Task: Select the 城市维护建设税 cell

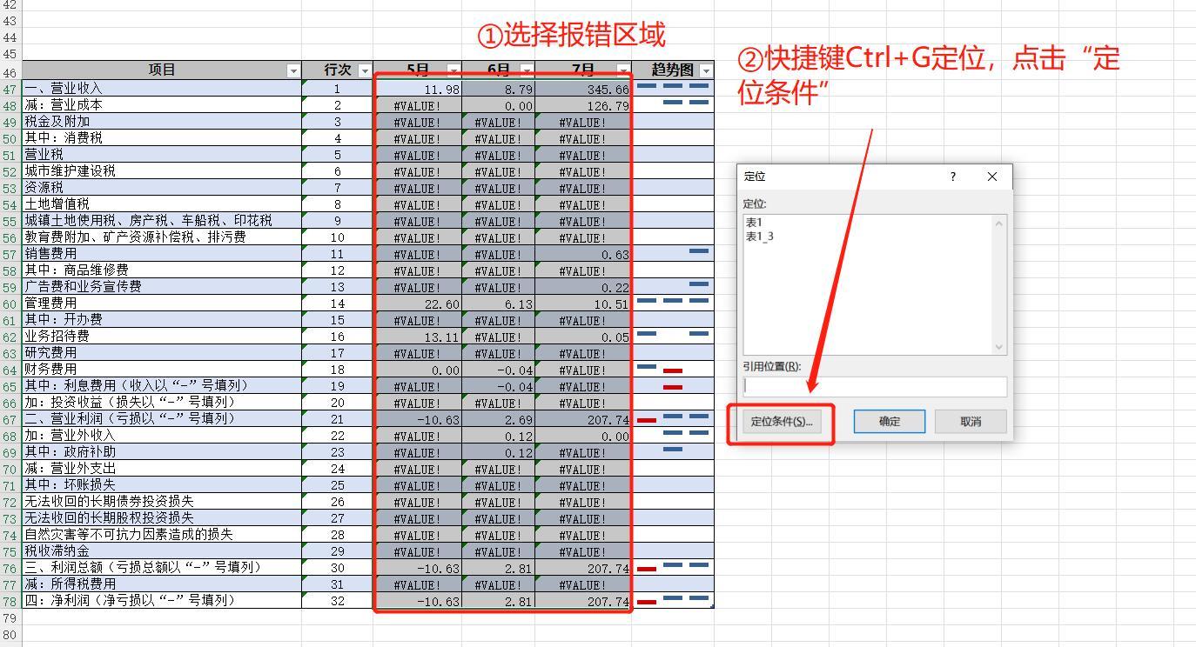Action: coord(162,170)
